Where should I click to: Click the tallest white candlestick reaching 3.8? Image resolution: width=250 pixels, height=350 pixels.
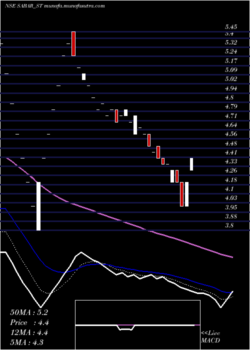tap(38, 206)
